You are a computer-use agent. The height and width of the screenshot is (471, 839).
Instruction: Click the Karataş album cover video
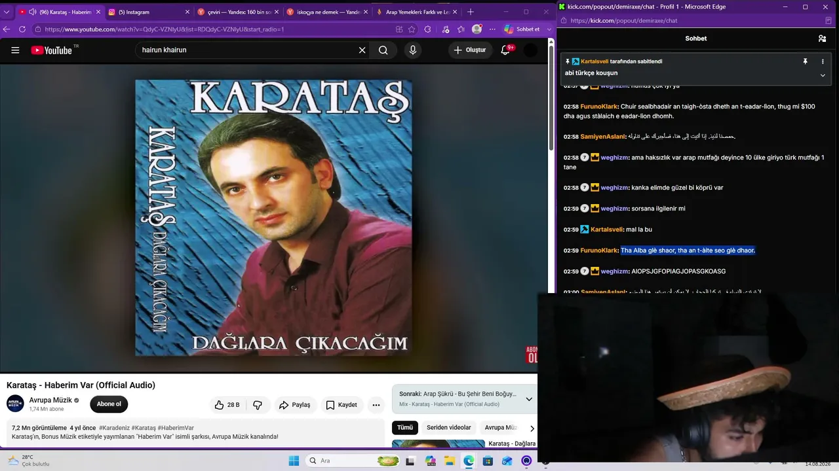273,218
